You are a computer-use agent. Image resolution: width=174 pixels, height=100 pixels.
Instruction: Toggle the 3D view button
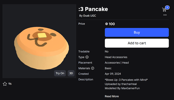[71, 73]
